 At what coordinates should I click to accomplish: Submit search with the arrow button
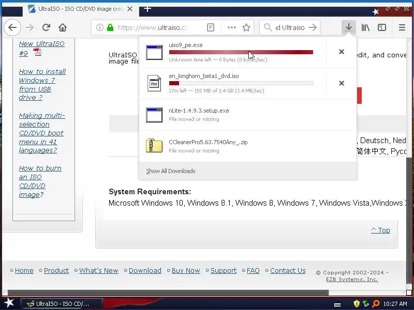(x=313, y=27)
